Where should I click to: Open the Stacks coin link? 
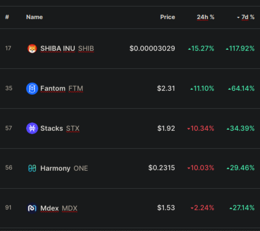coord(52,129)
